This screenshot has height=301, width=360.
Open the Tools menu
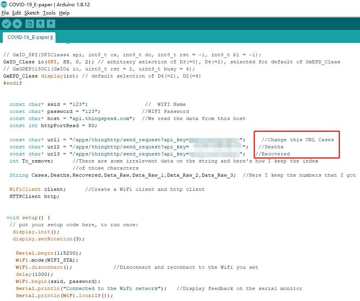pos(49,13)
